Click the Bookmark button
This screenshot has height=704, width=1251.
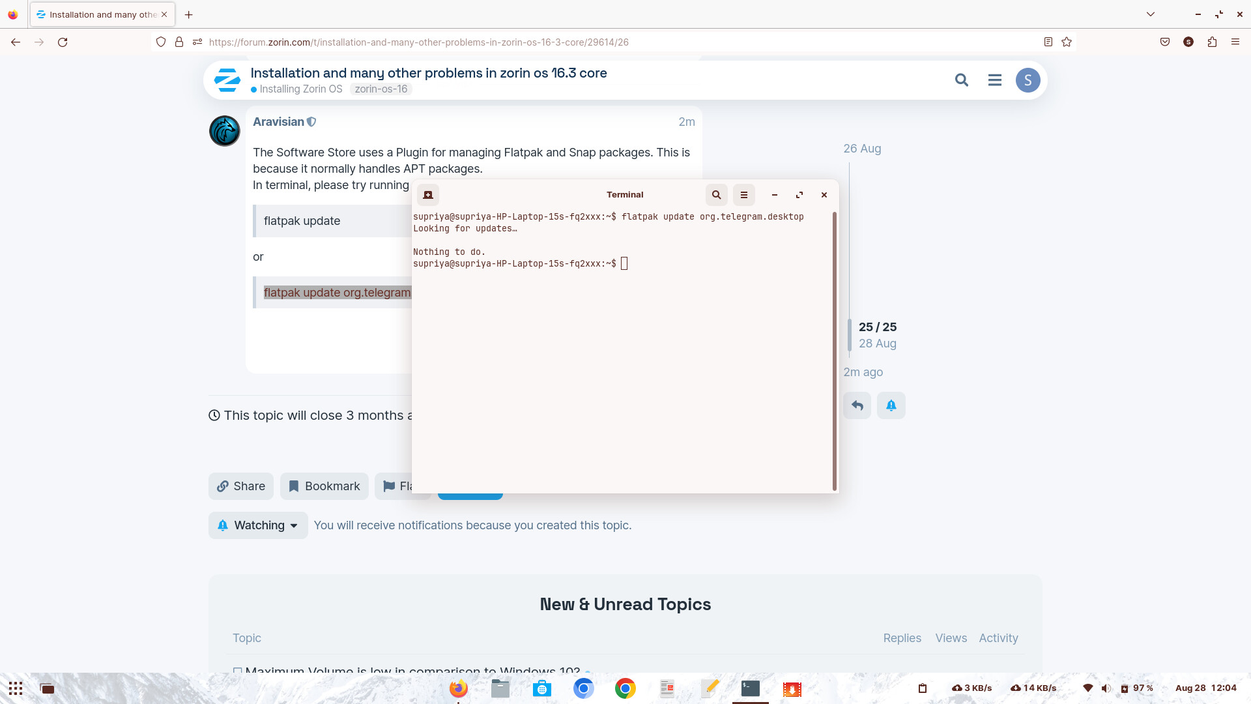tap(324, 486)
